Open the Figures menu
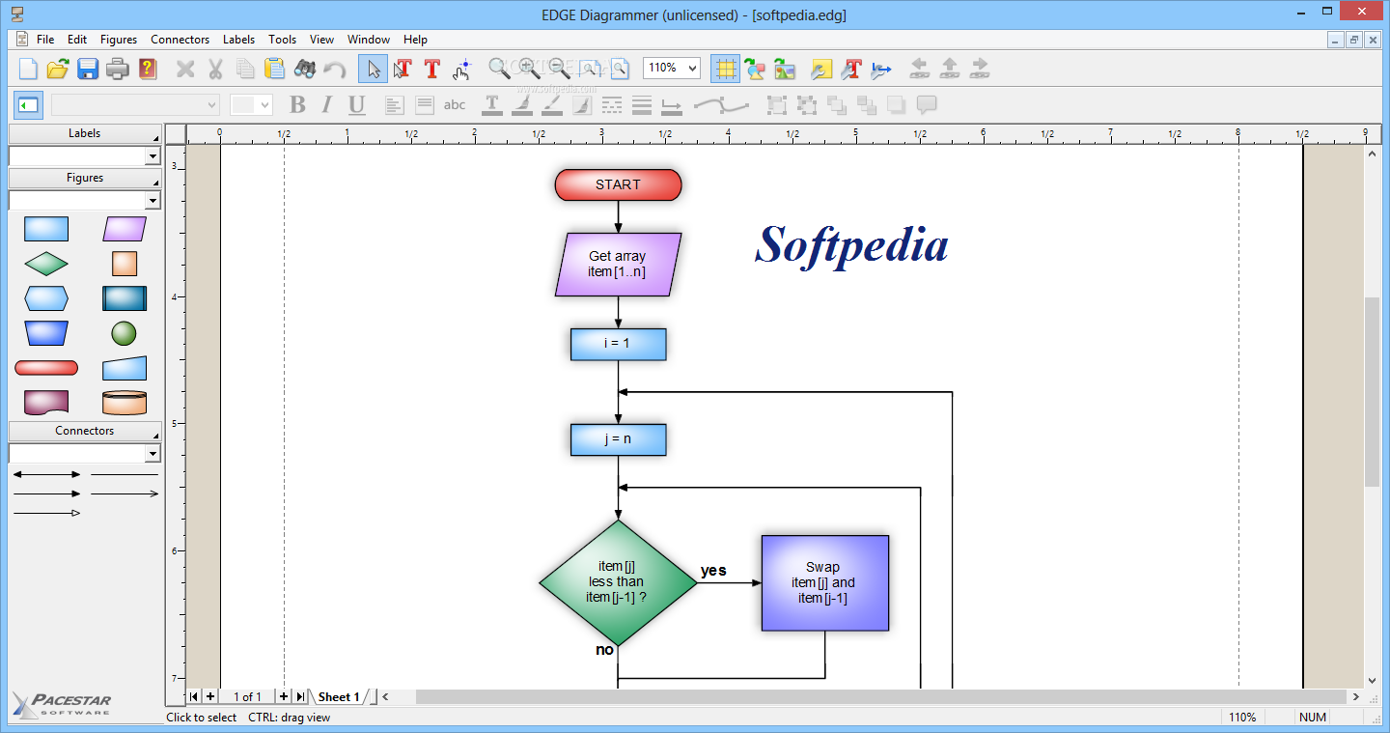1390x733 pixels. [x=119, y=40]
